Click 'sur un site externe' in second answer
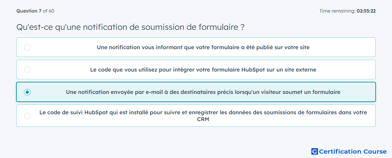 point(293,70)
